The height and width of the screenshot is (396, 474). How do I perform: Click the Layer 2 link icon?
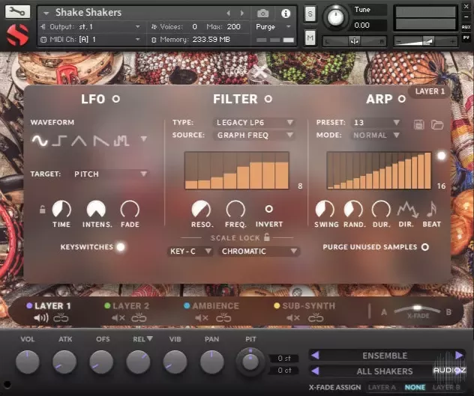click(139, 318)
